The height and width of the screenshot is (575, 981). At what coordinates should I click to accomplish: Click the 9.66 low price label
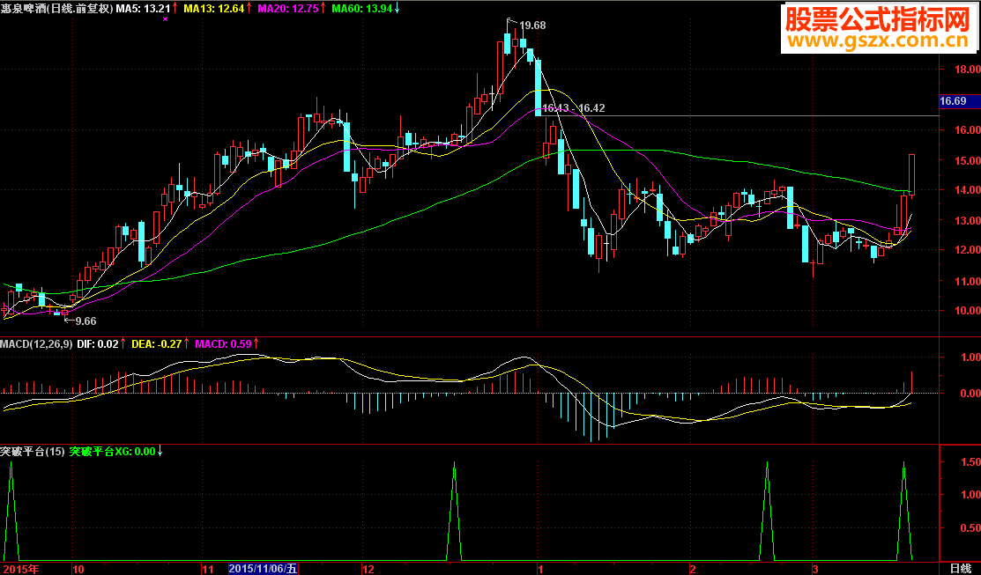click(x=85, y=321)
